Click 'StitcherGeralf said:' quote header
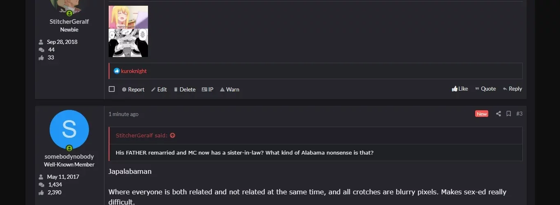Screen dimensions: 560x205 tap(142, 135)
